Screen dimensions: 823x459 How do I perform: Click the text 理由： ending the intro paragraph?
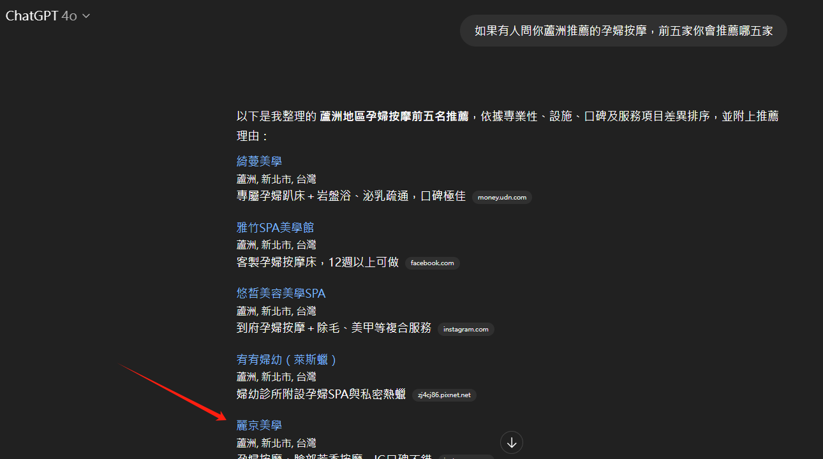(253, 136)
